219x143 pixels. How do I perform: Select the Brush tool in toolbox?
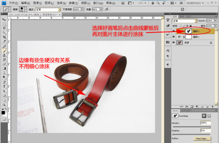(4, 51)
